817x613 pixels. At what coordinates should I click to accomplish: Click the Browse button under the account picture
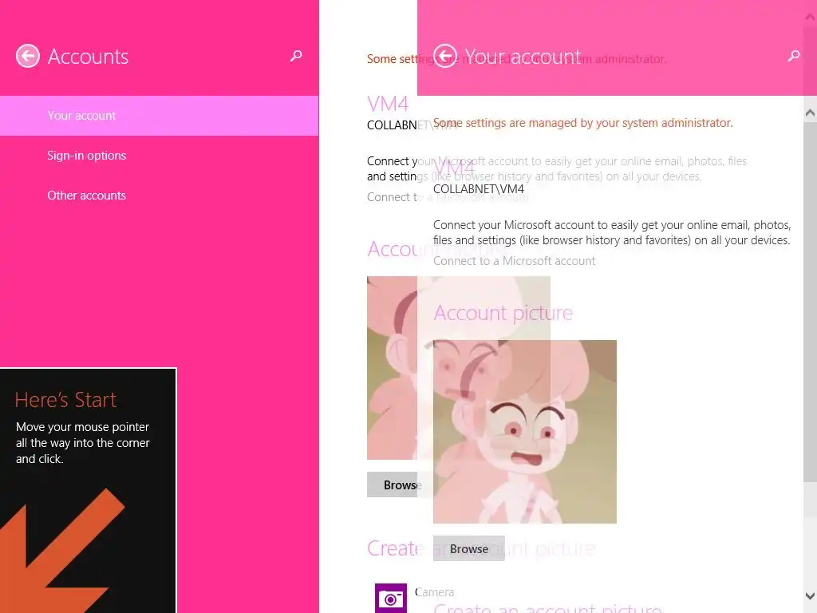tap(469, 549)
